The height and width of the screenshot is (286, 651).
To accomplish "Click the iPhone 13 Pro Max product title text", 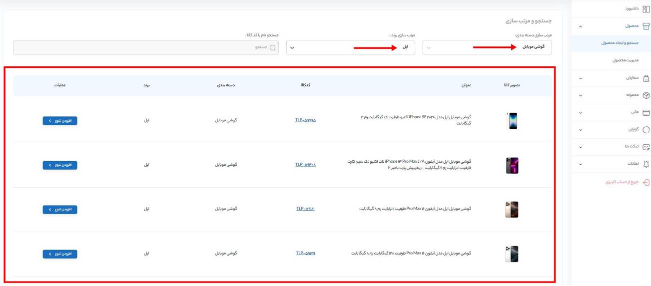I will click(x=409, y=165).
